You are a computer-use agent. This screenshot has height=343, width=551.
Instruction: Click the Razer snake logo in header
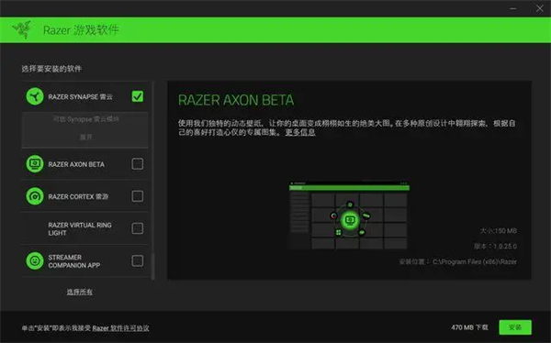22,30
